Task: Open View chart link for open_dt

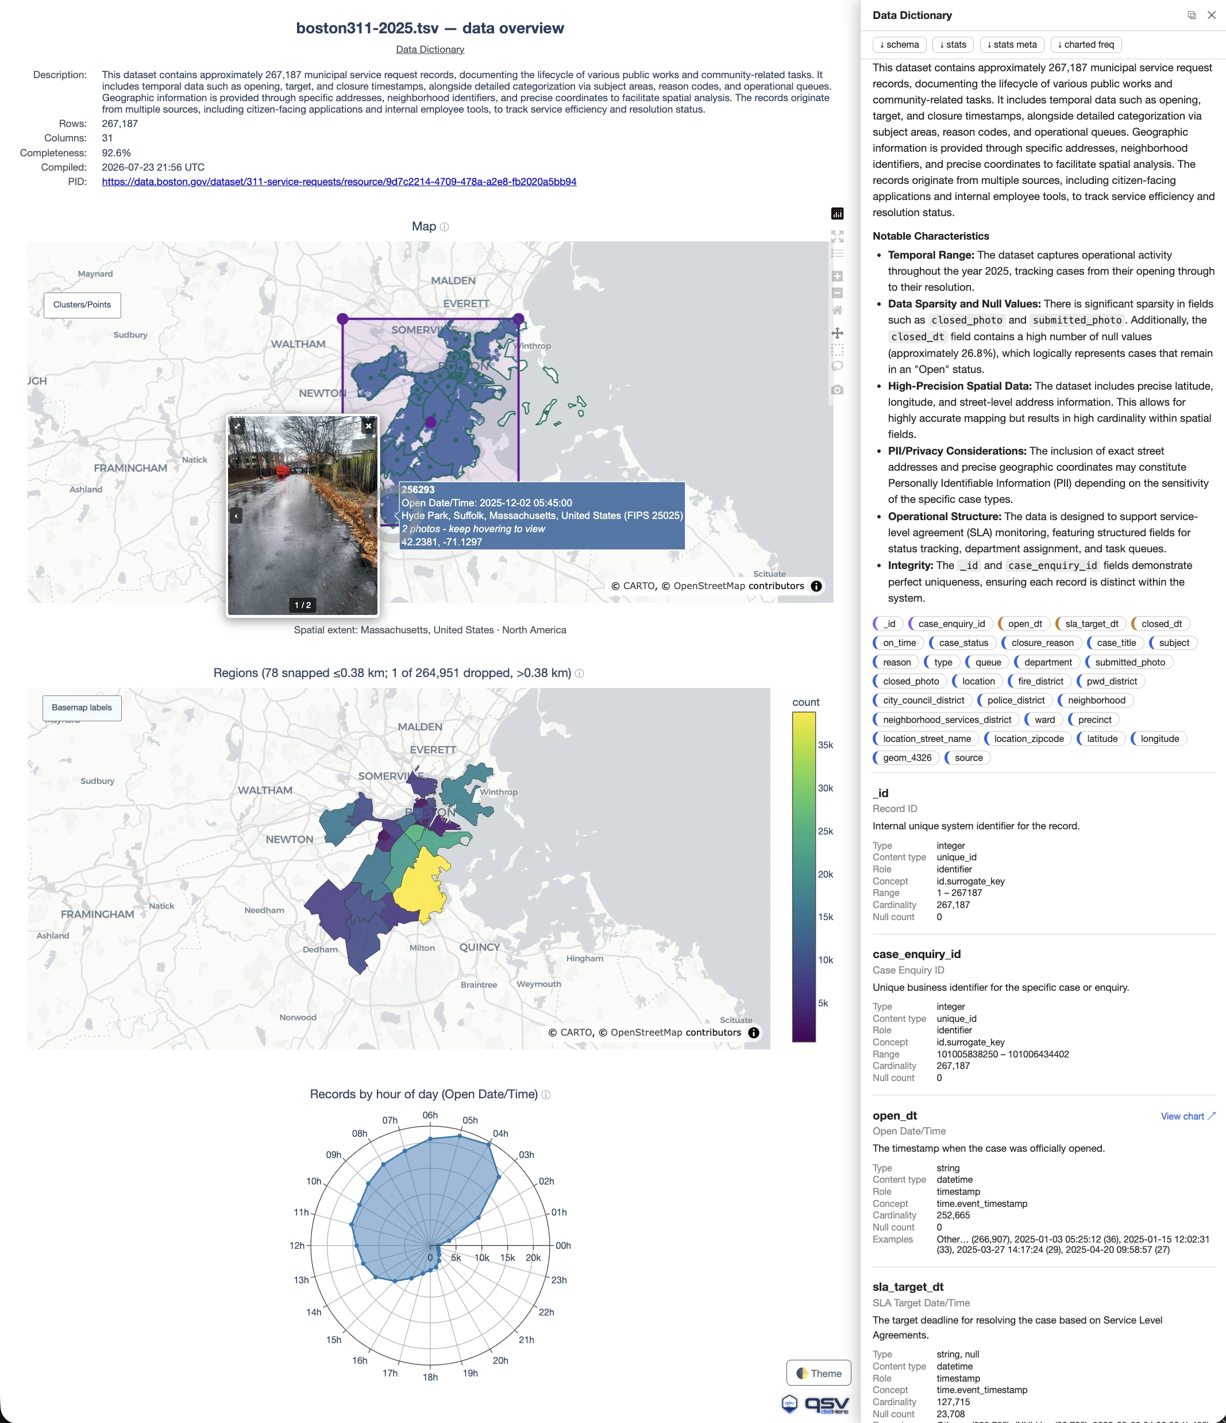Action: click(x=1188, y=1117)
